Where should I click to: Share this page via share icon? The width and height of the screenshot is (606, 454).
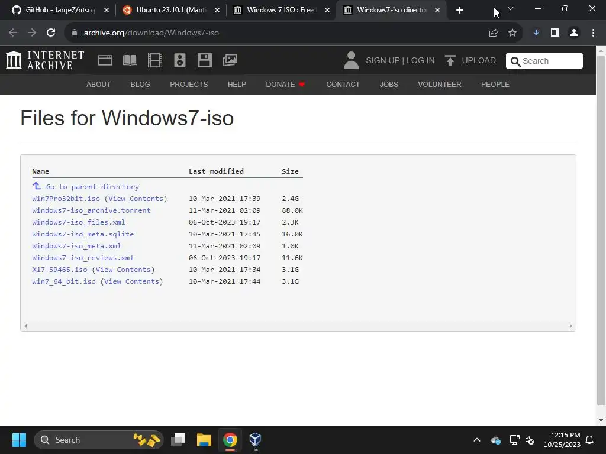coord(494,33)
